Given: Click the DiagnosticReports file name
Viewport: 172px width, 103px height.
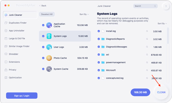Looking at the screenshot, I should point(115,39).
